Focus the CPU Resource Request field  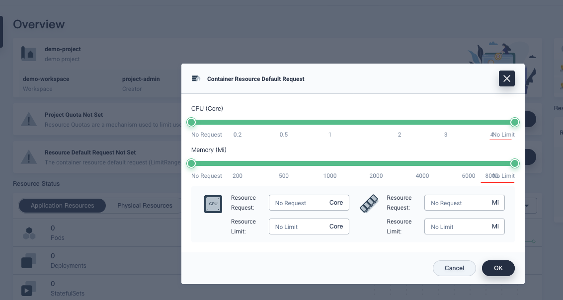click(309, 203)
